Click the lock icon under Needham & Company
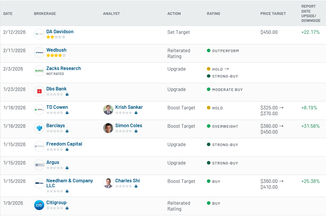 [67, 191]
